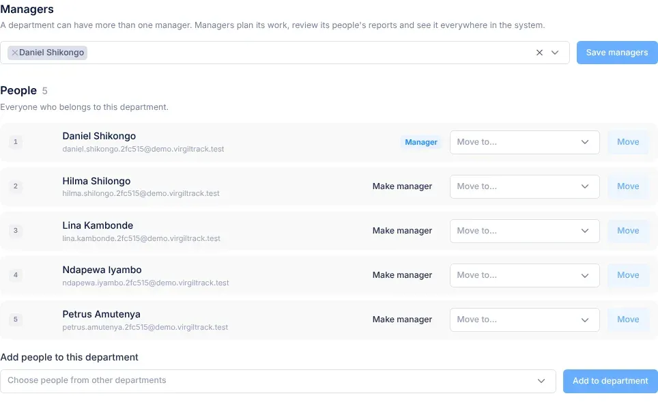The width and height of the screenshot is (658, 411).
Task: Click the People heading
Action: click(18, 91)
